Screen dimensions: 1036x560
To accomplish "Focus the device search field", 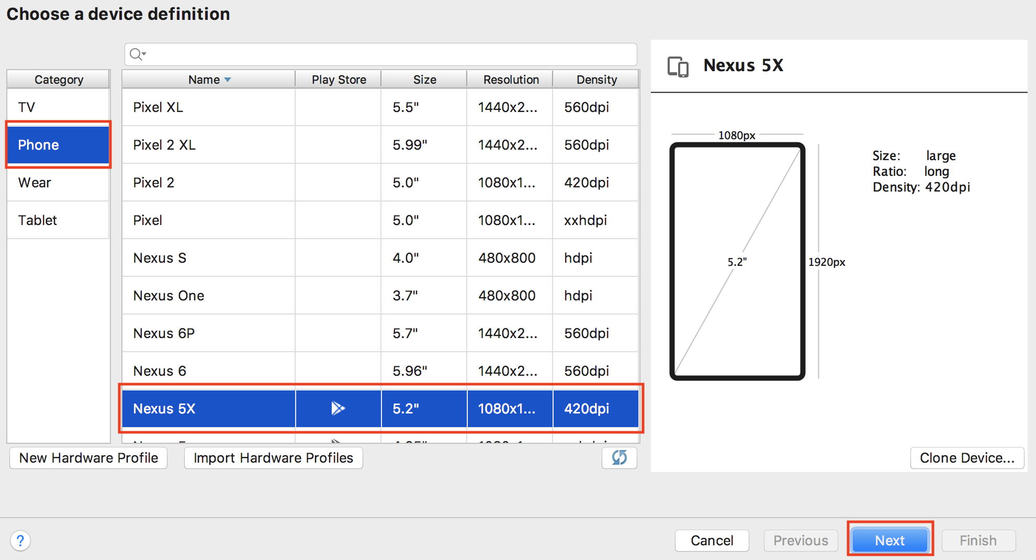I will (x=381, y=54).
